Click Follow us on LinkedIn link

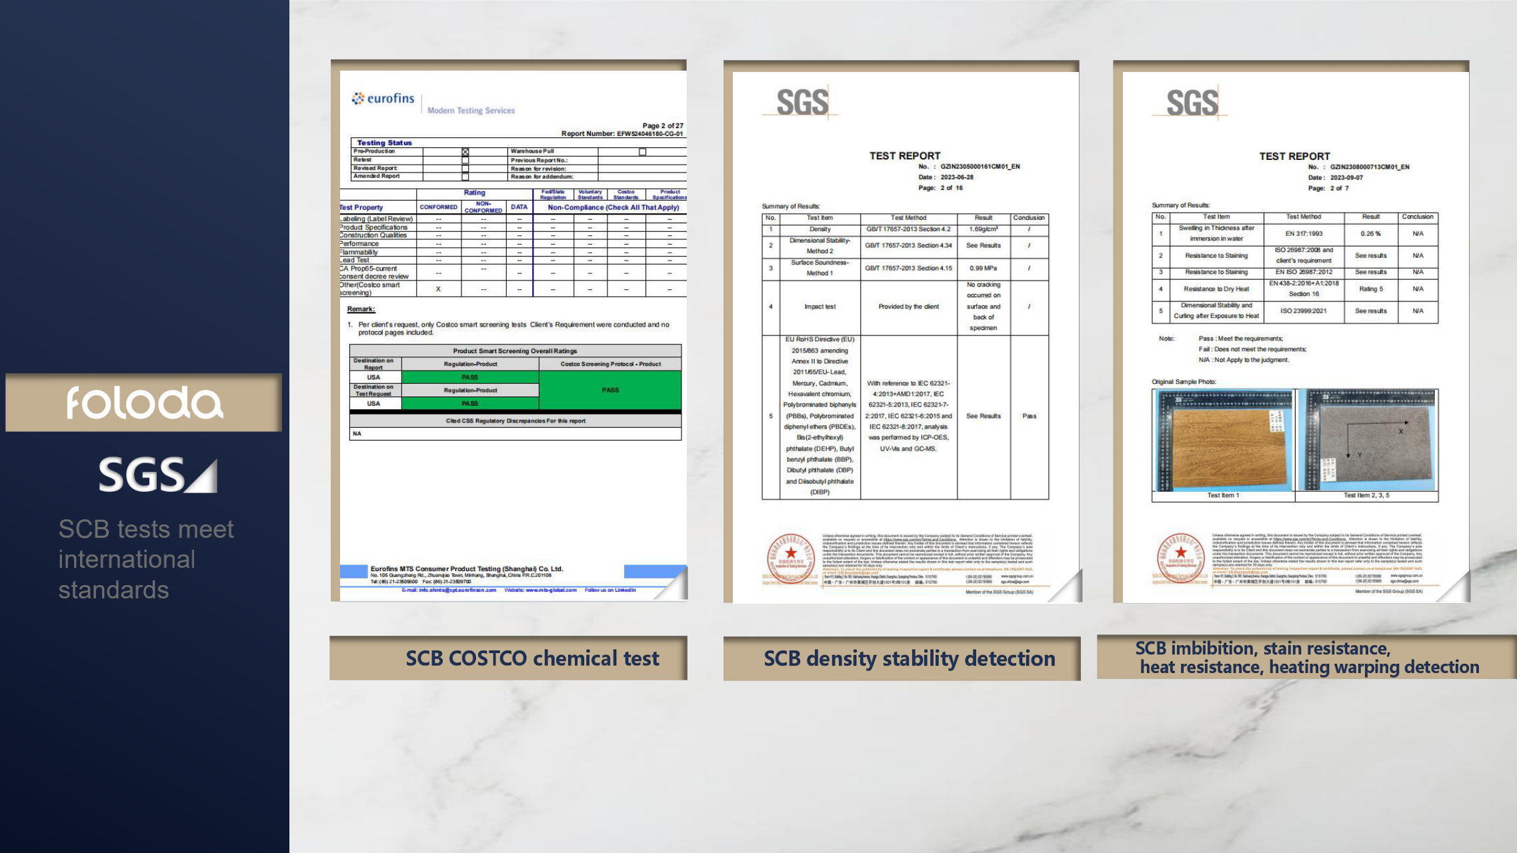pyautogui.click(x=610, y=590)
